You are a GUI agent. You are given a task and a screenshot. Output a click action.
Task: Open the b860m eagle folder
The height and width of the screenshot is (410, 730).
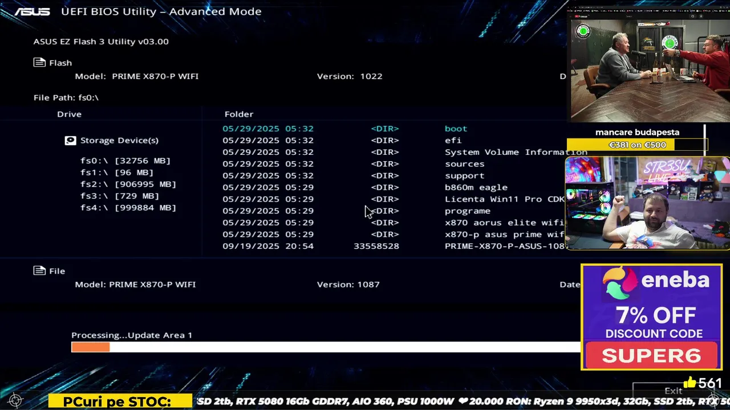click(476, 187)
